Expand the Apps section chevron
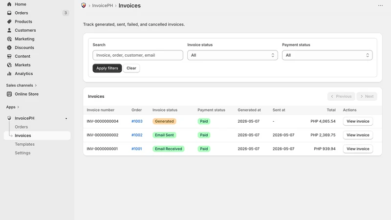This screenshot has height=220, width=391. point(18,107)
